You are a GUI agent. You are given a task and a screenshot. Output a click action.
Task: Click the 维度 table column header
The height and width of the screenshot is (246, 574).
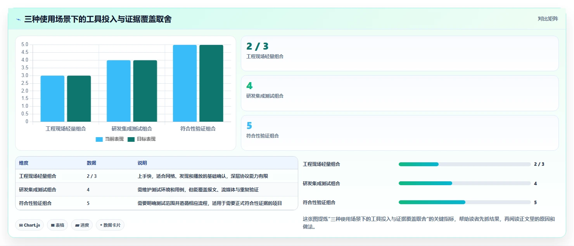pyautogui.click(x=24, y=163)
